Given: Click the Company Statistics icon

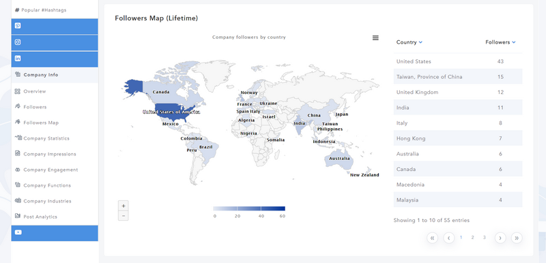Looking at the screenshot, I should pos(18,138).
